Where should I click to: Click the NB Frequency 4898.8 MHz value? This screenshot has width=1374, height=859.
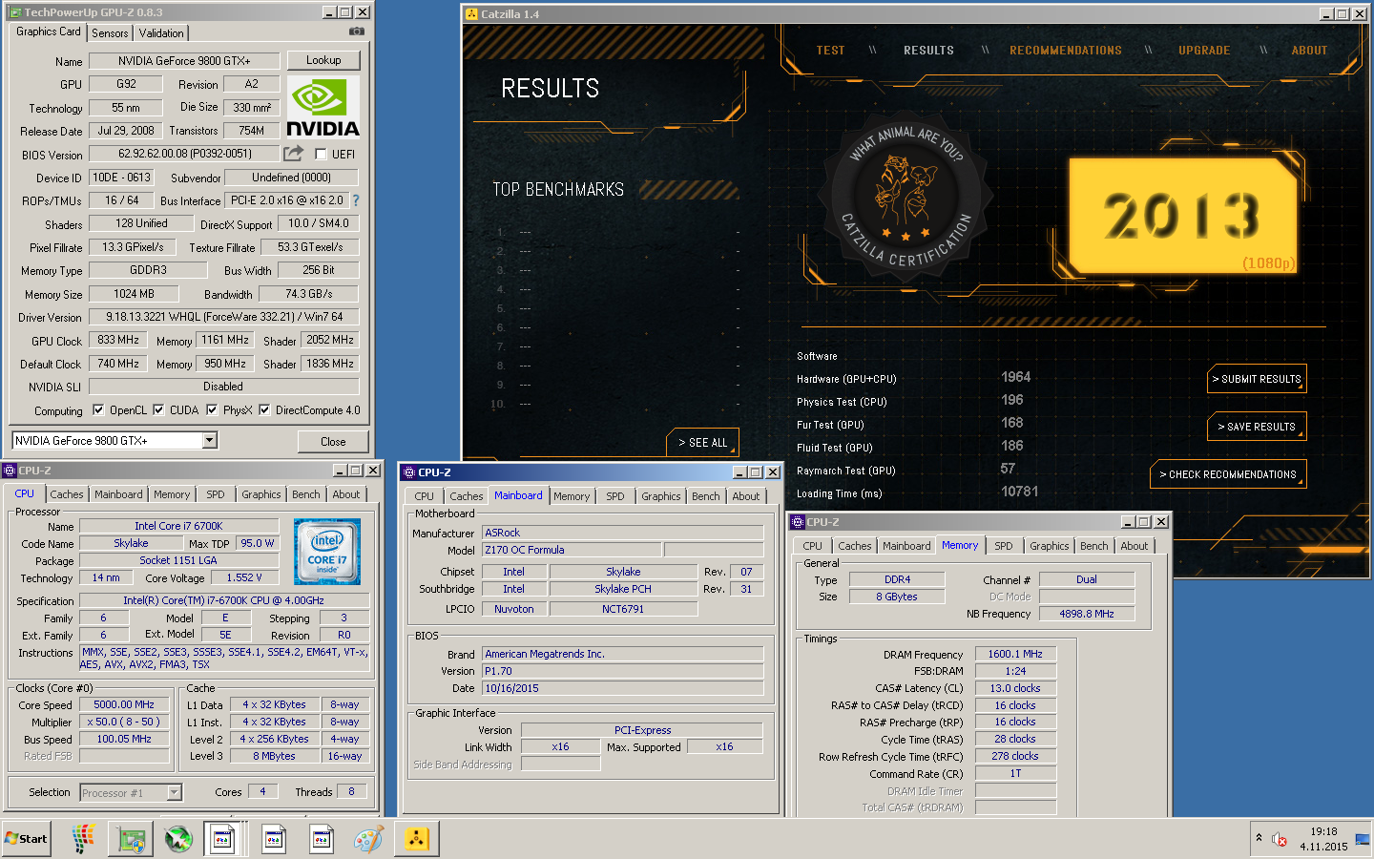[x=1086, y=614]
